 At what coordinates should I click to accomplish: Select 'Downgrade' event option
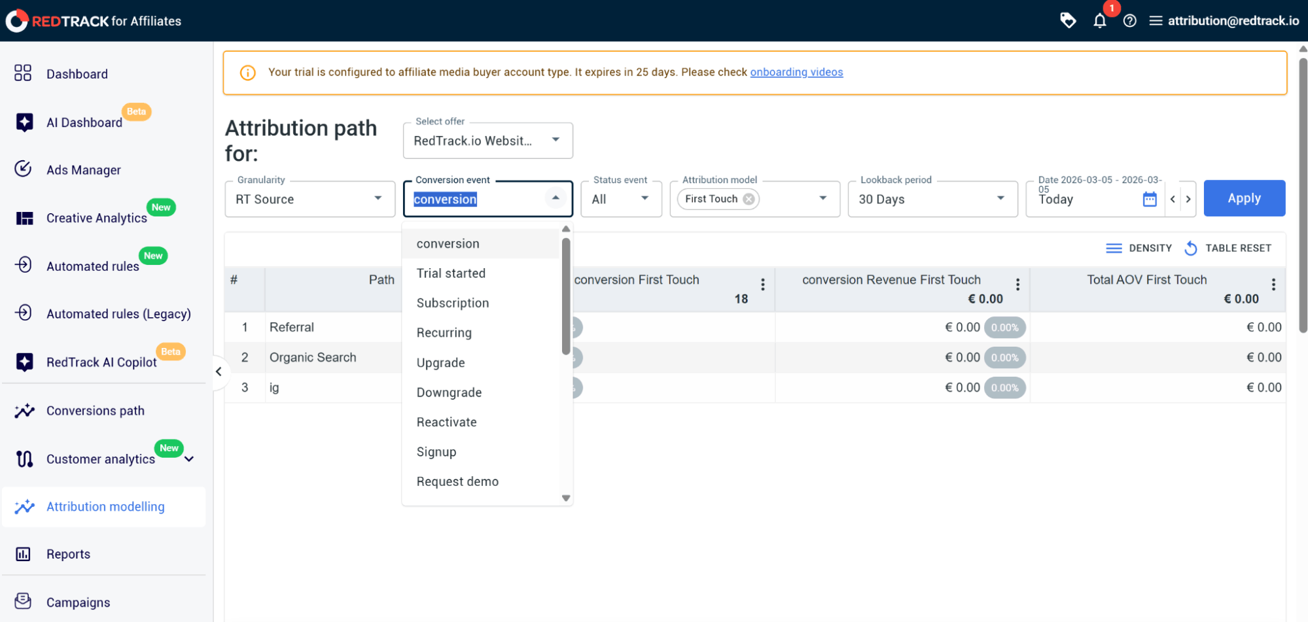pyautogui.click(x=482, y=392)
